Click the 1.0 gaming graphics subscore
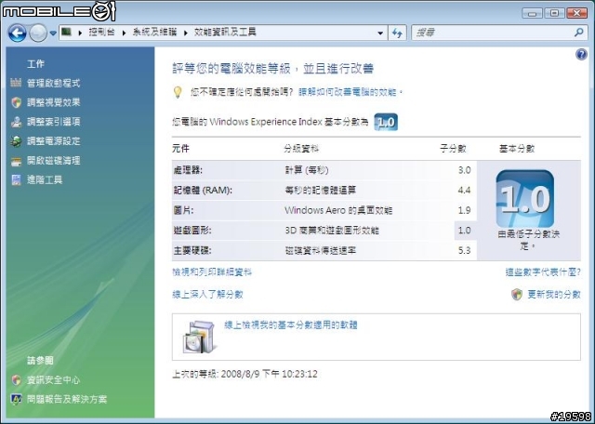Viewport: 595px width, 424px height. click(465, 231)
